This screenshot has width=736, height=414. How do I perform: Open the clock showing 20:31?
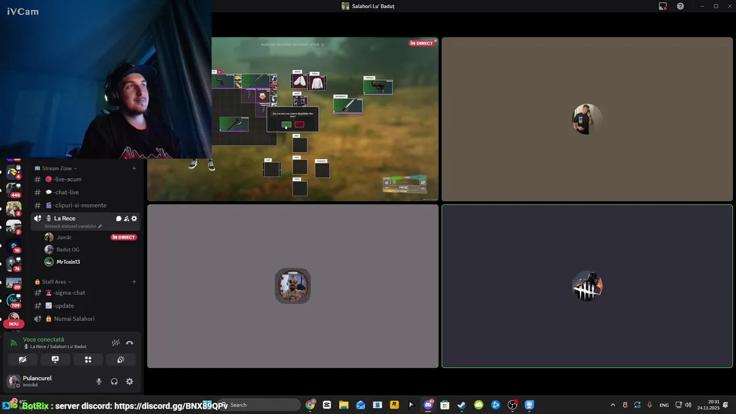(x=708, y=405)
